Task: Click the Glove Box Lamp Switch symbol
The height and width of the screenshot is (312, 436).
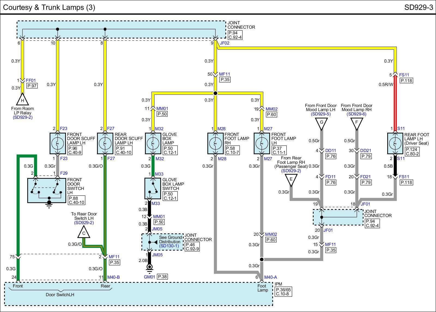Action: click(153, 189)
